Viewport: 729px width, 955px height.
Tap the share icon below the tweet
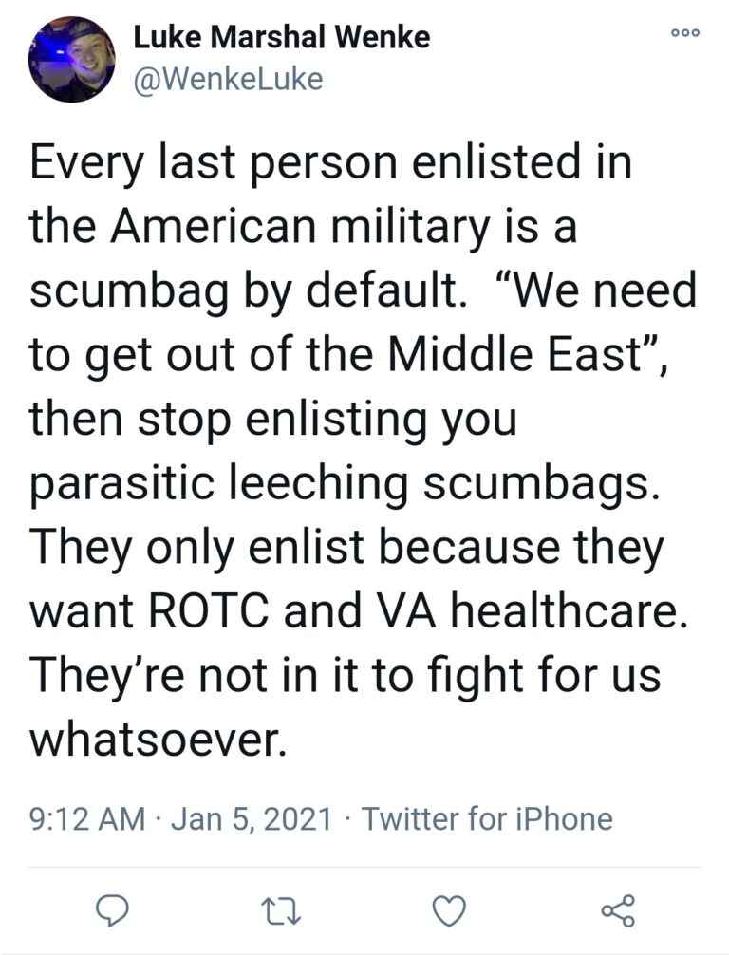point(617,910)
